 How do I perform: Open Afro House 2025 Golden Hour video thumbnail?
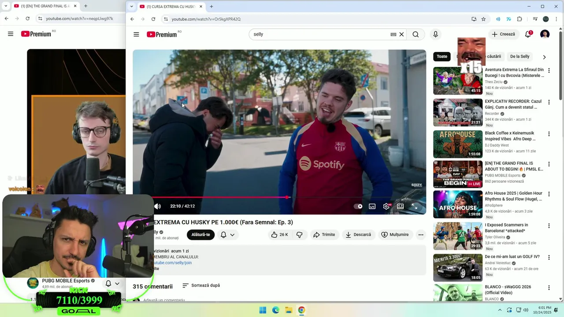pos(458,204)
